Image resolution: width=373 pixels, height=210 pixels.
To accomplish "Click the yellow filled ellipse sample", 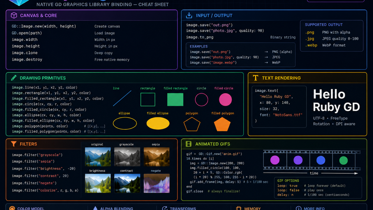I will [158, 123].
